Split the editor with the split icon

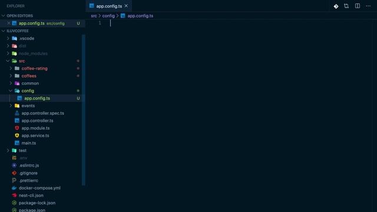click(x=358, y=6)
